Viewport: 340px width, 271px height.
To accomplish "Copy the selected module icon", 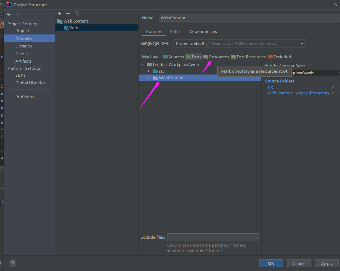I will (77, 14).
